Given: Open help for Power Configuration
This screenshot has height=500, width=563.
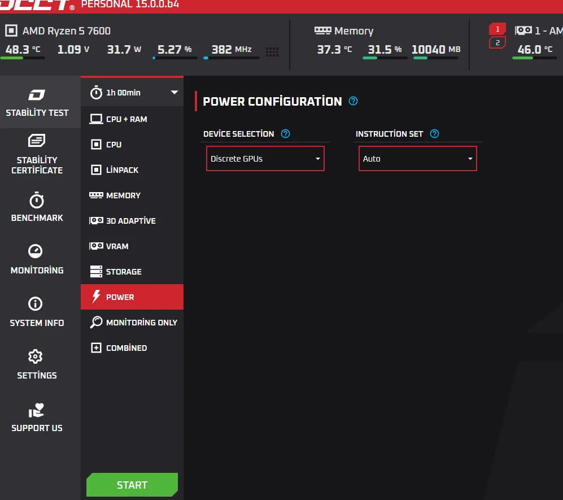Looking at the screenshot, I should (x=353, y=101).
